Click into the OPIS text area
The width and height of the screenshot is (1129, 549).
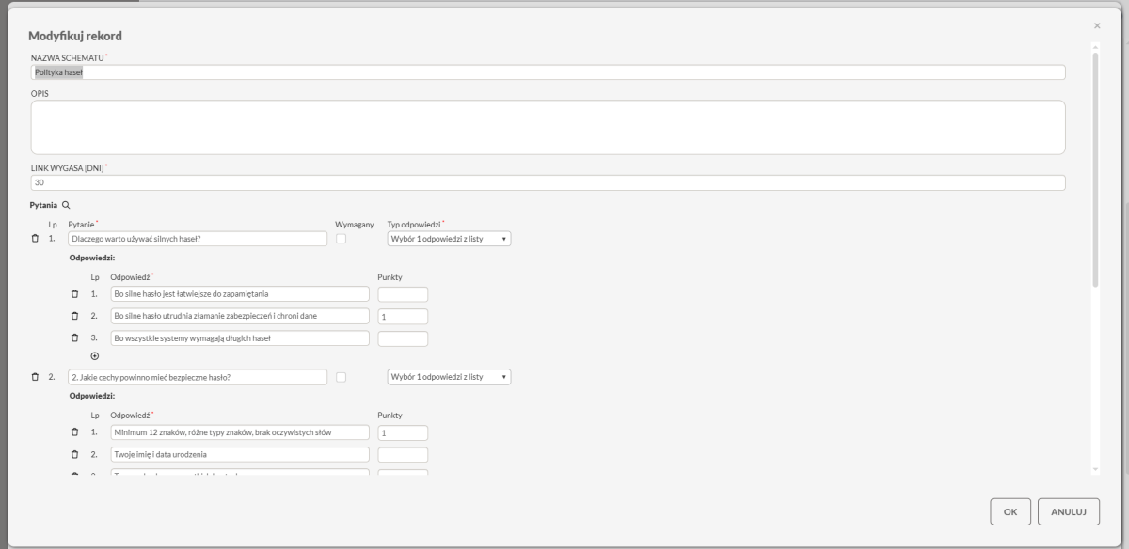[x=548, y=127]
